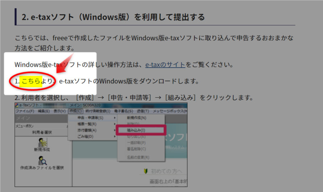
Task: Click the green beginner mark beside 初めての方へ
Action: click(x=146, y=171)
